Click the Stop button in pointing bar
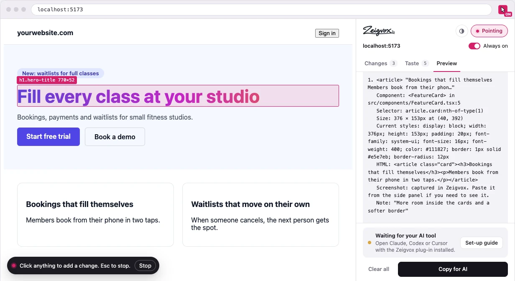515x281 pixels. [x=145, y=266]
